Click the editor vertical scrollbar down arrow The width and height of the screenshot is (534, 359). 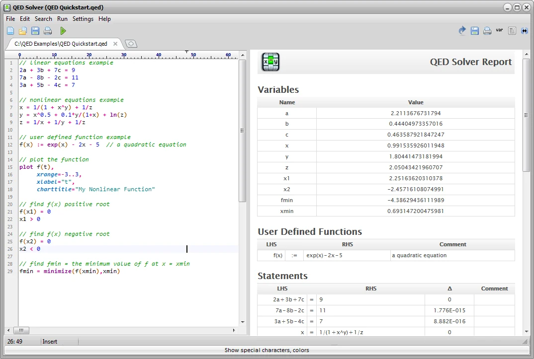click(243, 322)
